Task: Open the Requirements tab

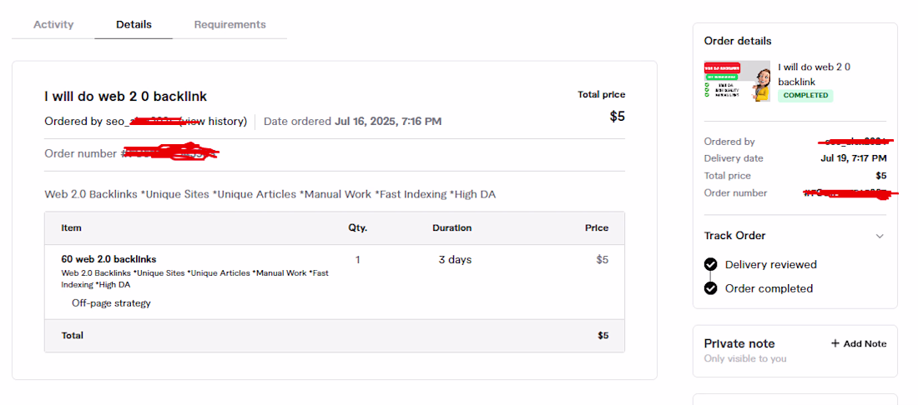Action: pyautogui.click(x=229, y=25)
